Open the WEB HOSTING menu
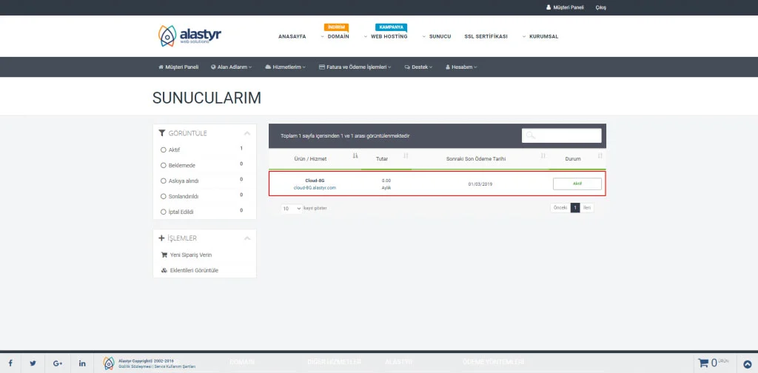 [389, 36]
